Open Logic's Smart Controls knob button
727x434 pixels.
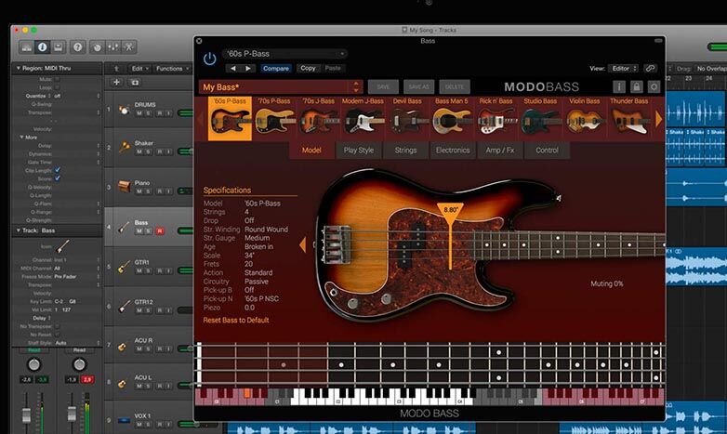(97, 46)
